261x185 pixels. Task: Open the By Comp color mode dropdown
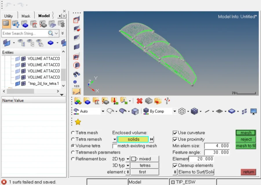pyautogui.click(x=175, y=111)
